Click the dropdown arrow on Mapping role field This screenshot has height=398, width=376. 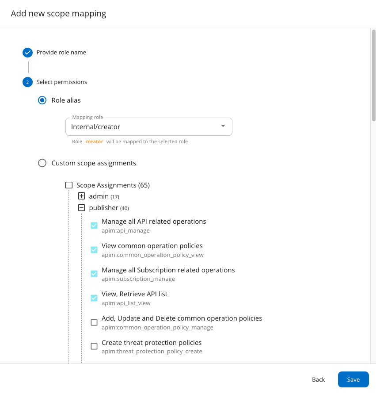[x=224, y=126]
